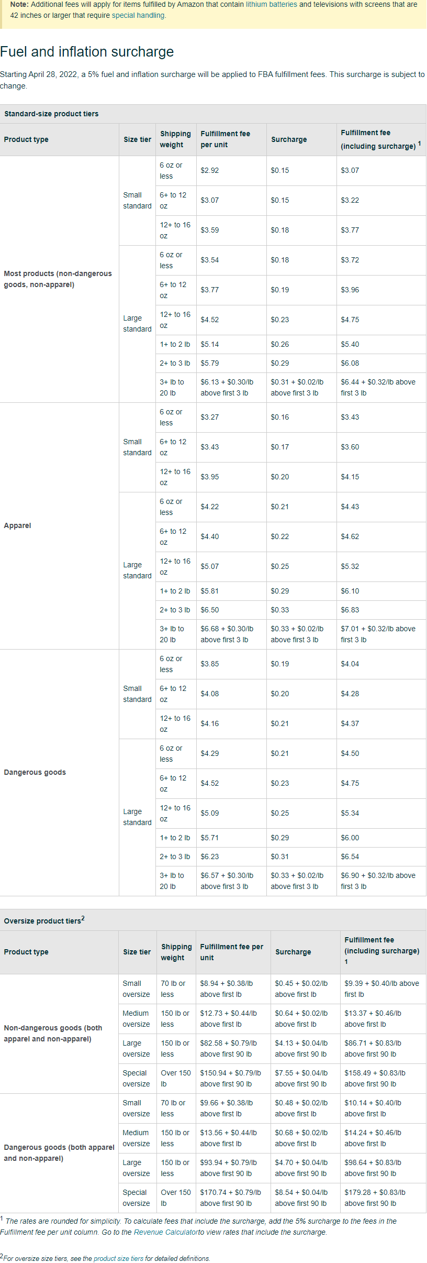The height and width of the screenshot is (1263, 427).
Task: Click the Non-dangerous goods (both apparel and non-apparel) cell
Action: coord(53,1034)
